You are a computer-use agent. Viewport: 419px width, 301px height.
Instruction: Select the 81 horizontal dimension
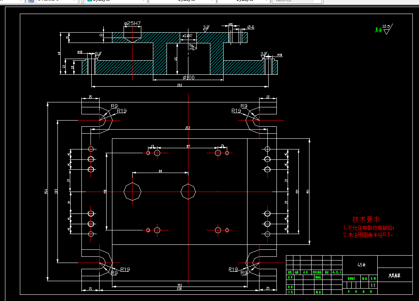click(160, 171)
